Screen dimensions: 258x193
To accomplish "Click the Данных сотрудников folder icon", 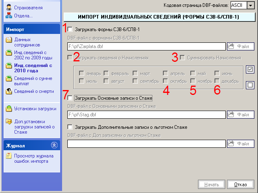I will click(x=9, y=40).
